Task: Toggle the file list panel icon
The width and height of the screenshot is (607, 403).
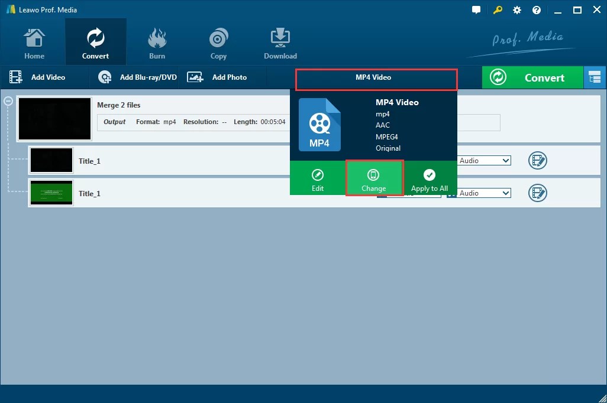Action: click(x=595, y=77)
